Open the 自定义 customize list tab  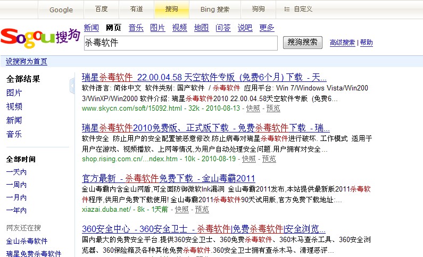click(298, 10)
